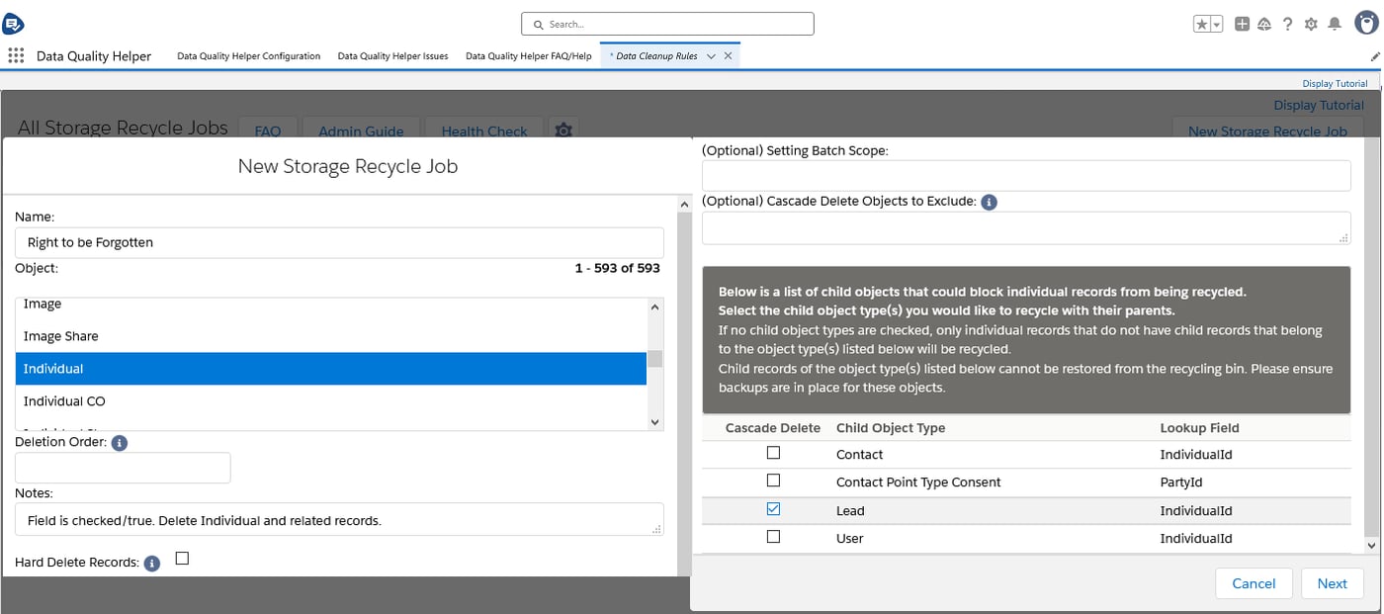Click the record count '1 - 593 of 593'
This screenshot has height=614, width=1384.
pos(617,268)
